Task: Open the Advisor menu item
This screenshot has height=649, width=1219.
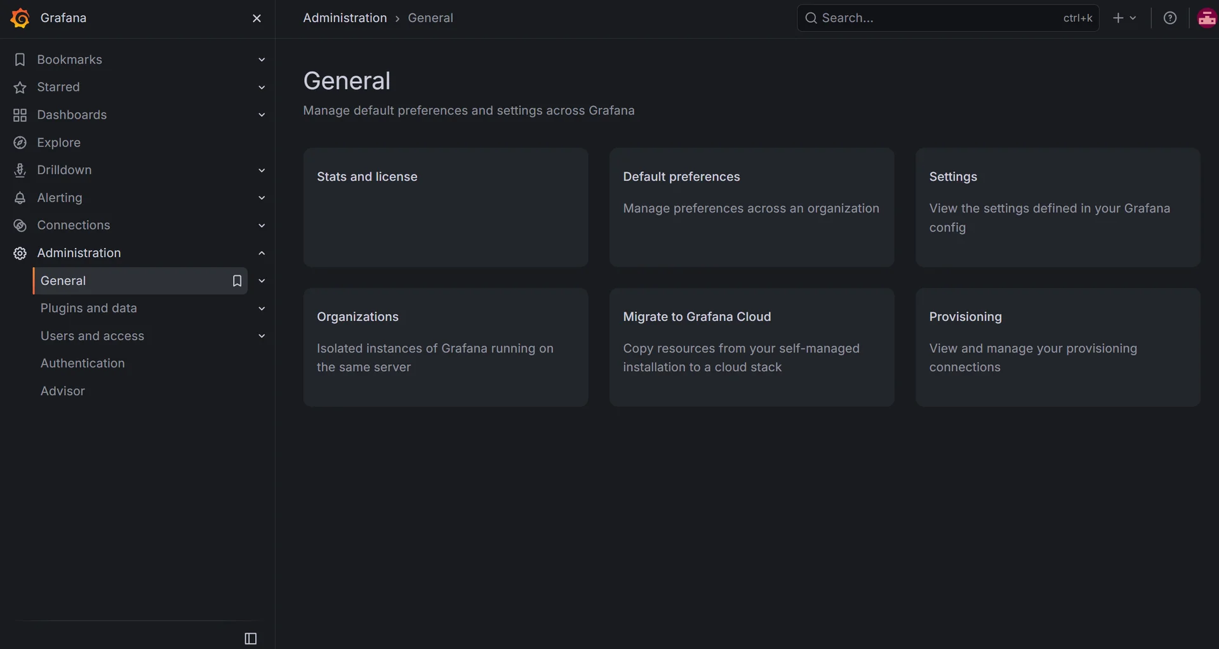Action: click(62, 391)
